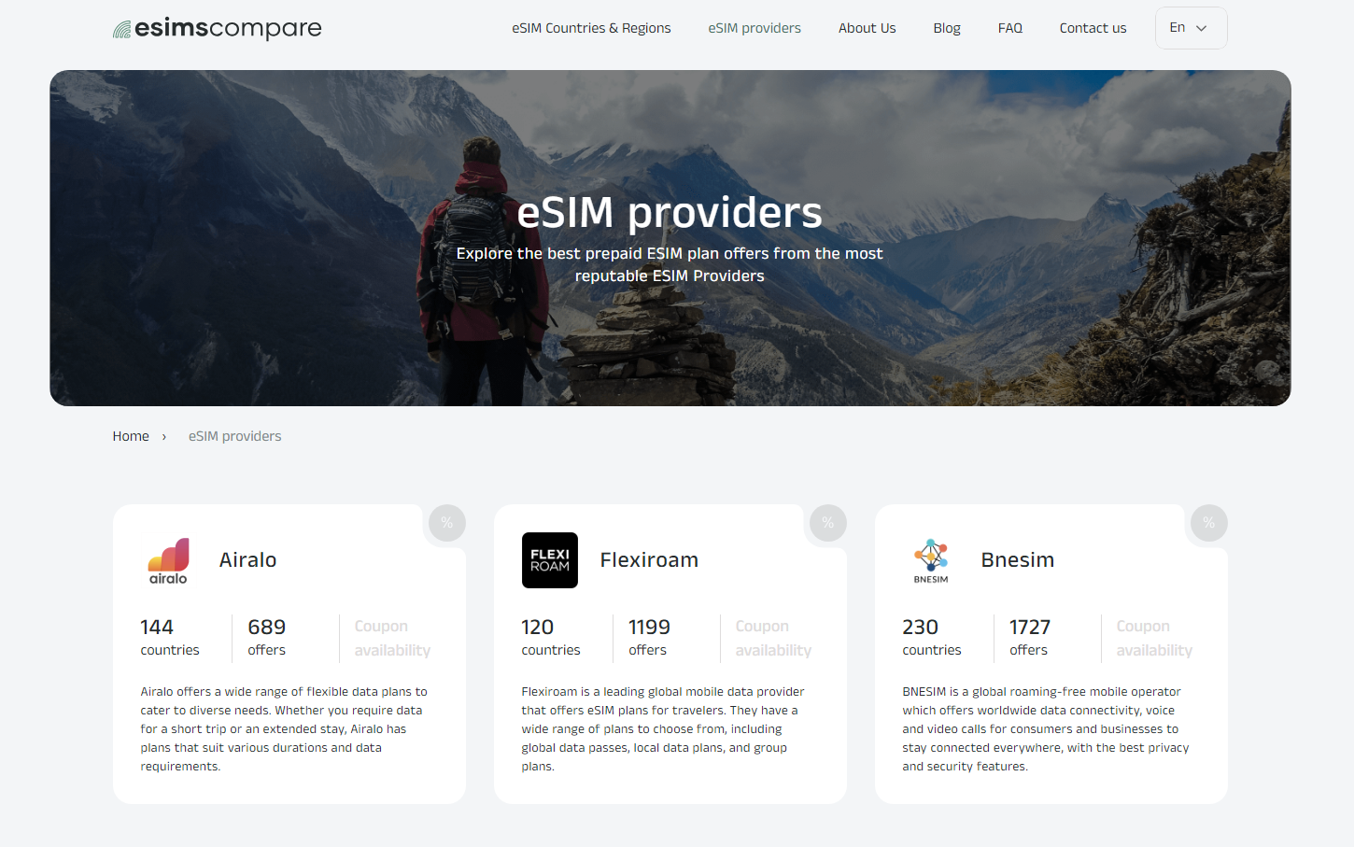Expand the En language dropdown
1354x847 pixels.
pyautogui.click(x=1191, y=28)
